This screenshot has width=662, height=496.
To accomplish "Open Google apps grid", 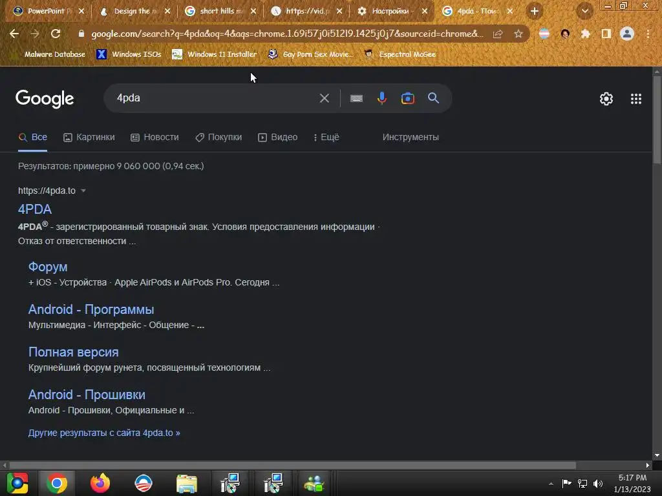I will coord(636,99).
